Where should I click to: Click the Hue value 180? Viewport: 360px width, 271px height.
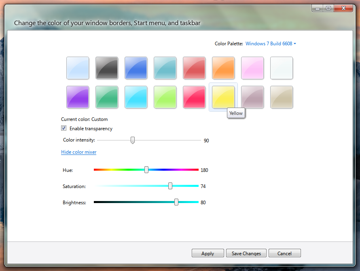[204, 170]
